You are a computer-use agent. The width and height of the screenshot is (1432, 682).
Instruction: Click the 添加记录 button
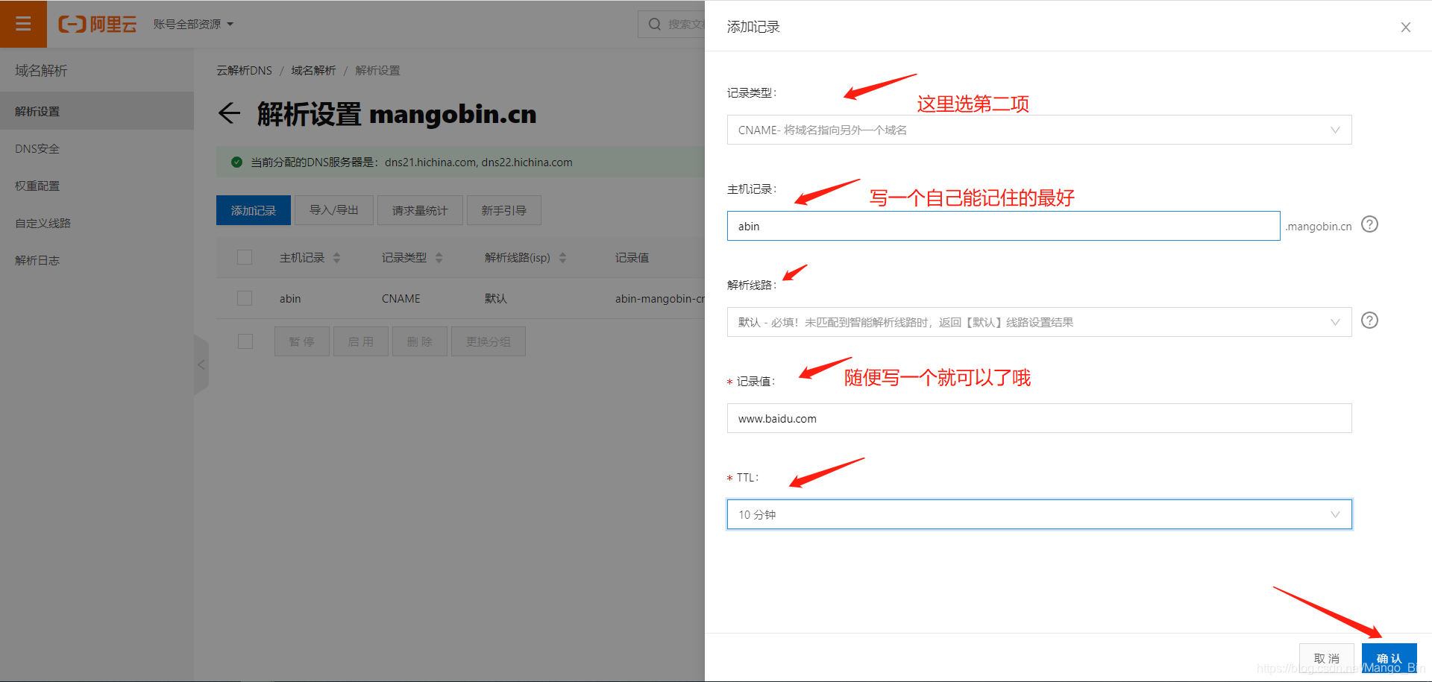click(254, 210)
